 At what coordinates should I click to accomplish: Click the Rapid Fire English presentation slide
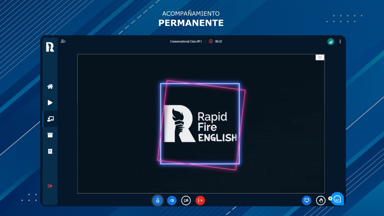tap(201, 124)
